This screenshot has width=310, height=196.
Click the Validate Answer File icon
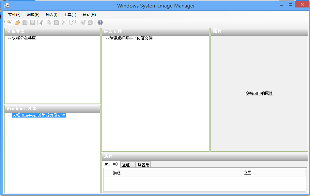point(83,22)
